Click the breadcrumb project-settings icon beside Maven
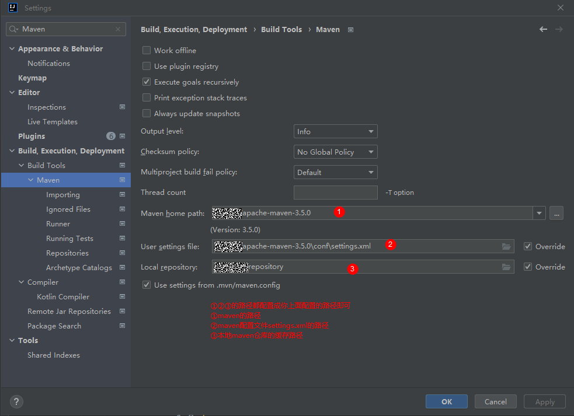This screenshot has height=416, width=574. 351,30
